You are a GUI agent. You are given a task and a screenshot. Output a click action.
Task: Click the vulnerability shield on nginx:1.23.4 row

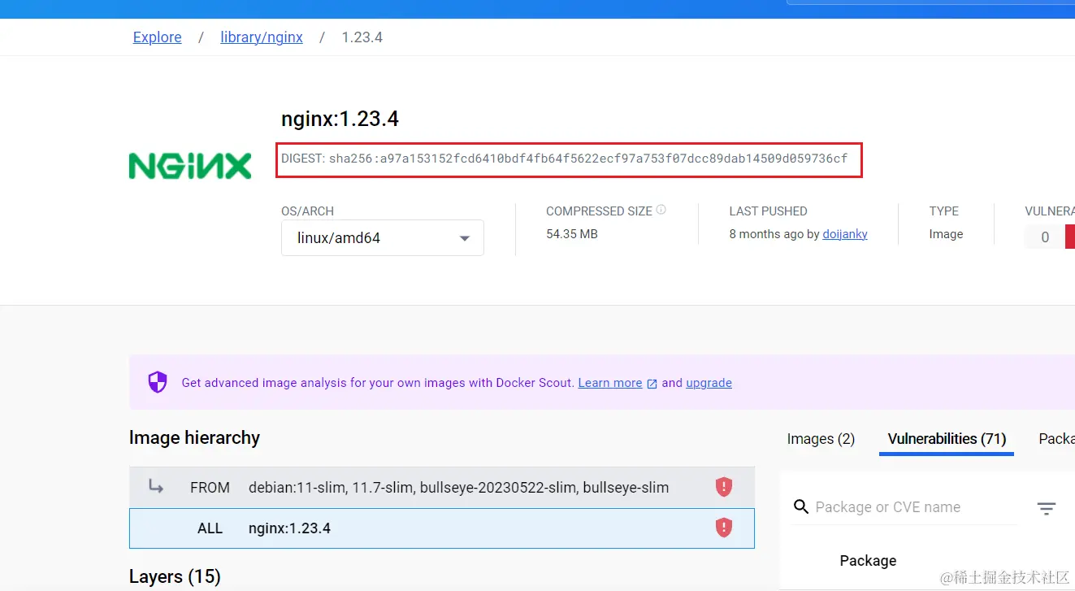tap(724, 528)
